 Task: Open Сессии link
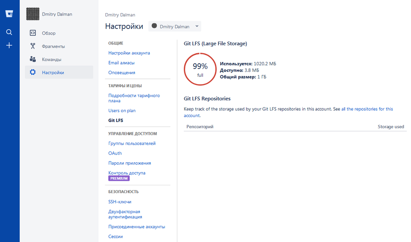[x=116, y=237]
